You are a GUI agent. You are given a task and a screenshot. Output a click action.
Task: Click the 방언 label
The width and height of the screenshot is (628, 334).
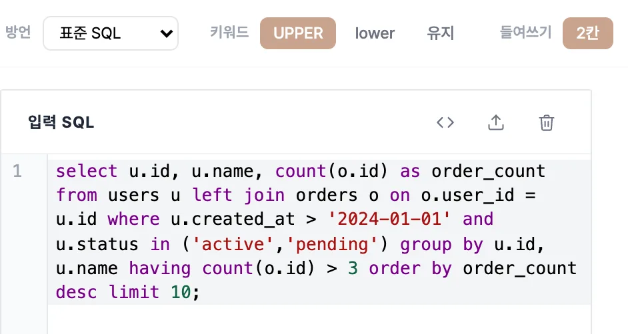18,33
